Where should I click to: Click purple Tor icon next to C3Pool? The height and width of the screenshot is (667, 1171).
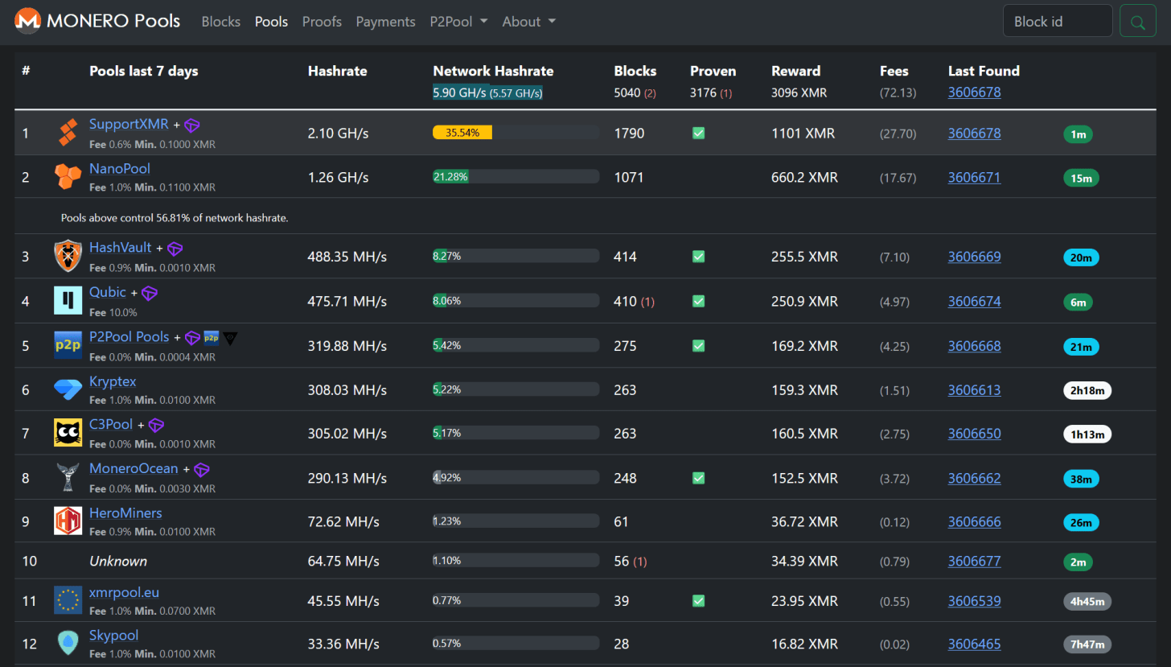point(156,425)
